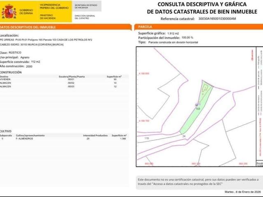Click parcel number 24 on the map
Screen dimensions: 263x197
point(184,136)
